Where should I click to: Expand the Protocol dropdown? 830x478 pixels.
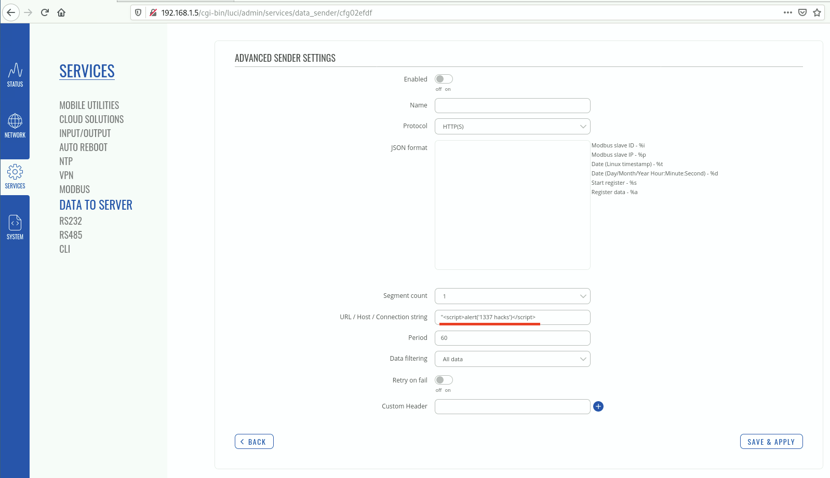point(512,127)
